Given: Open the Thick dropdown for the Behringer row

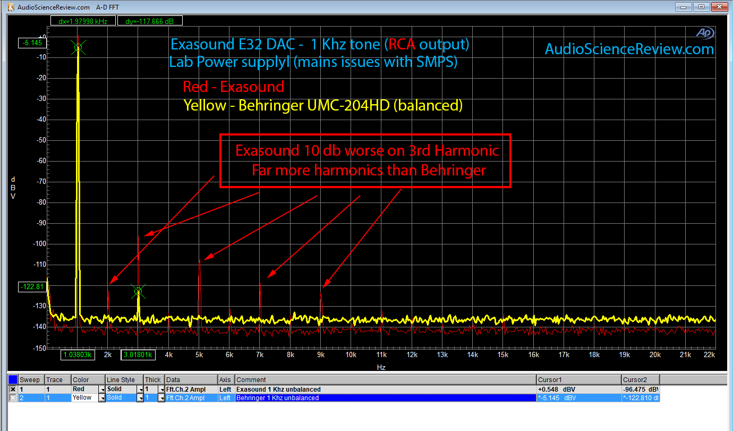Looking at the screenshot, I should [x=161, y=398].
